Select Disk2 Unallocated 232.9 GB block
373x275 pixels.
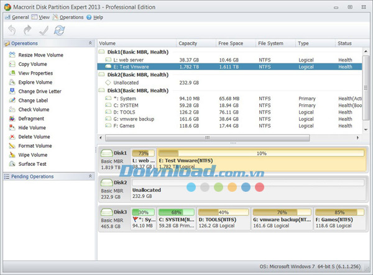coord(248,189)
